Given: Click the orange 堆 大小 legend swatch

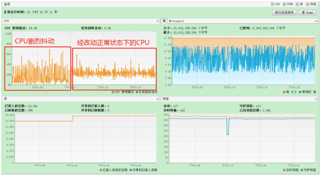Looking at the screenshot, I should point(284,92).
